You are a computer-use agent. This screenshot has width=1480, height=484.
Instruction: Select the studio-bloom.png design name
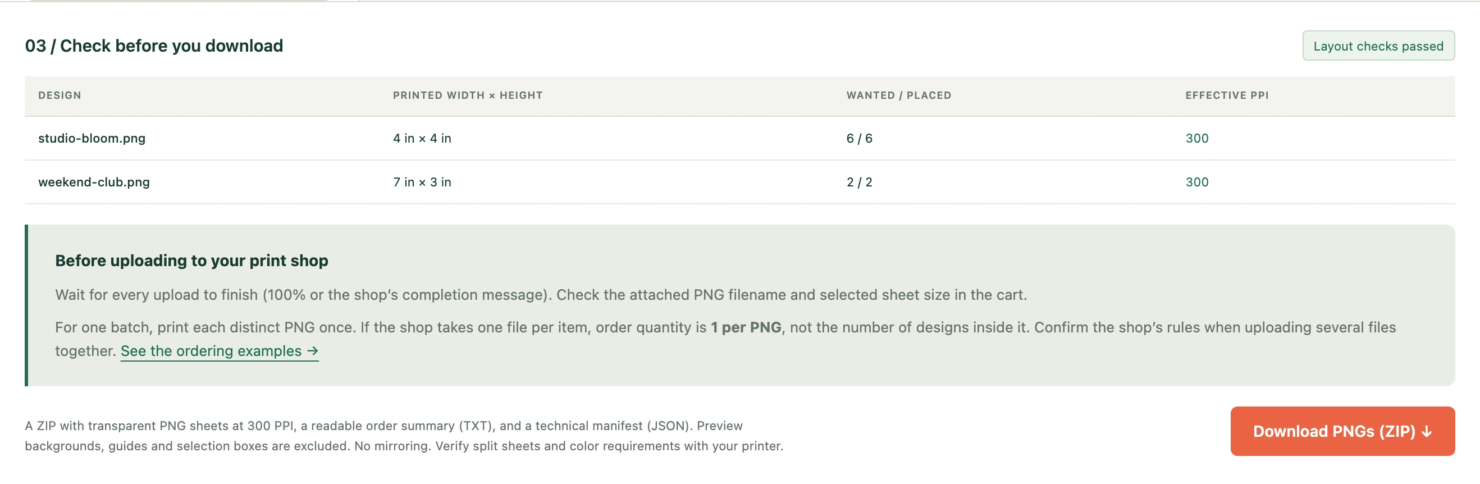[x=92, y=138]
